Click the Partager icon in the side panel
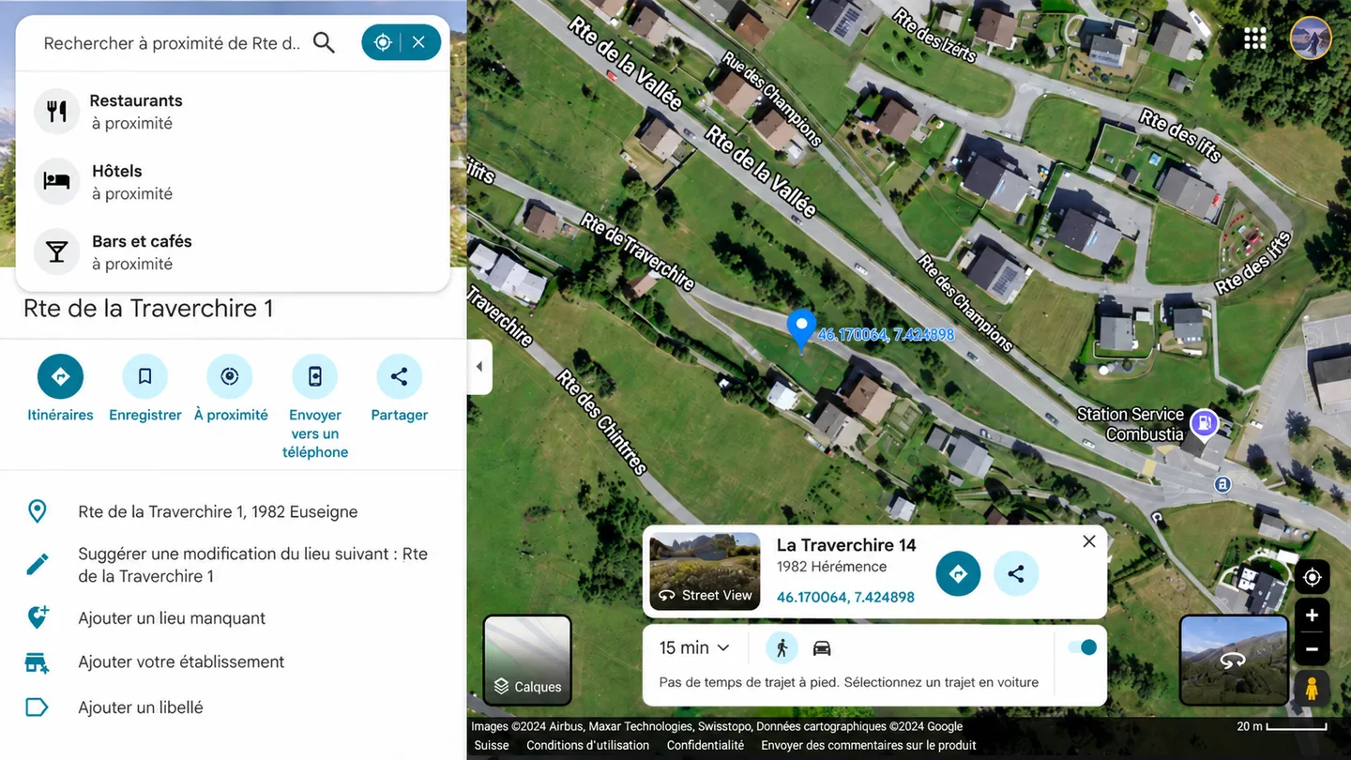 400,377
